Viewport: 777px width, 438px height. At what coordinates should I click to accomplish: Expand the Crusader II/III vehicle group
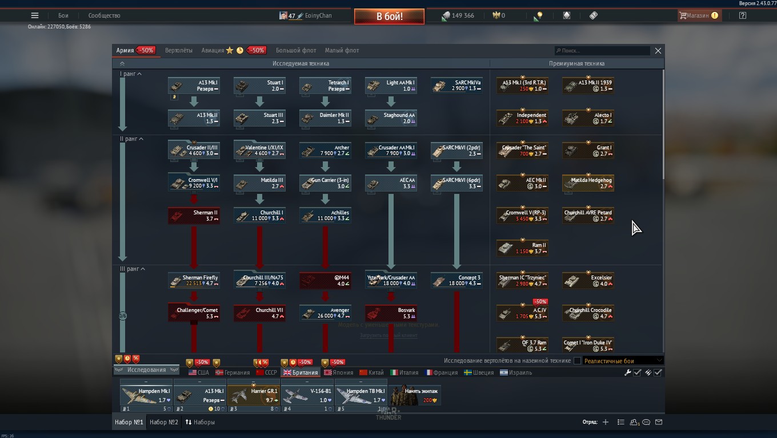coord(194,150)
